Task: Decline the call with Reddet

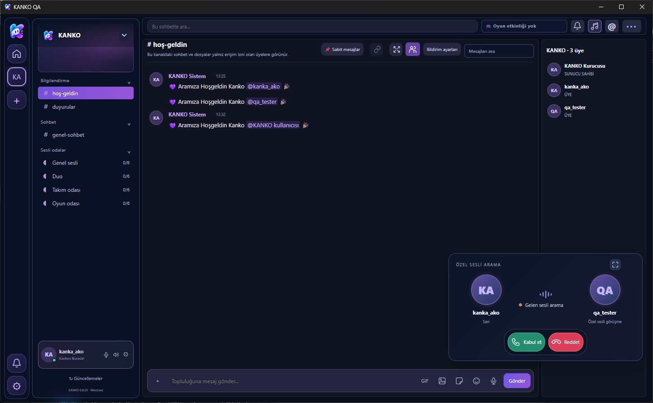Action: 566,342
